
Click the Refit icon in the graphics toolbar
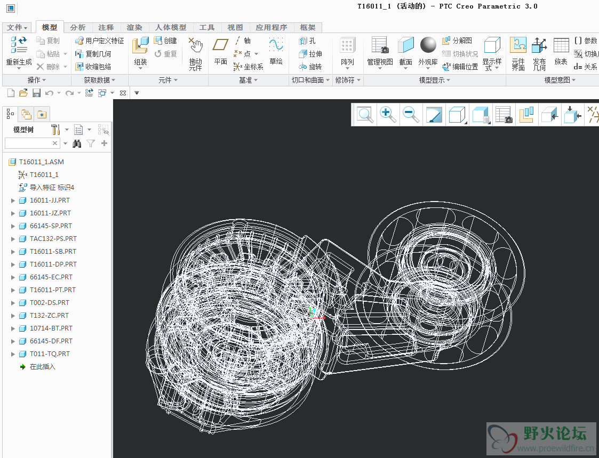click(x=365, y=114)
